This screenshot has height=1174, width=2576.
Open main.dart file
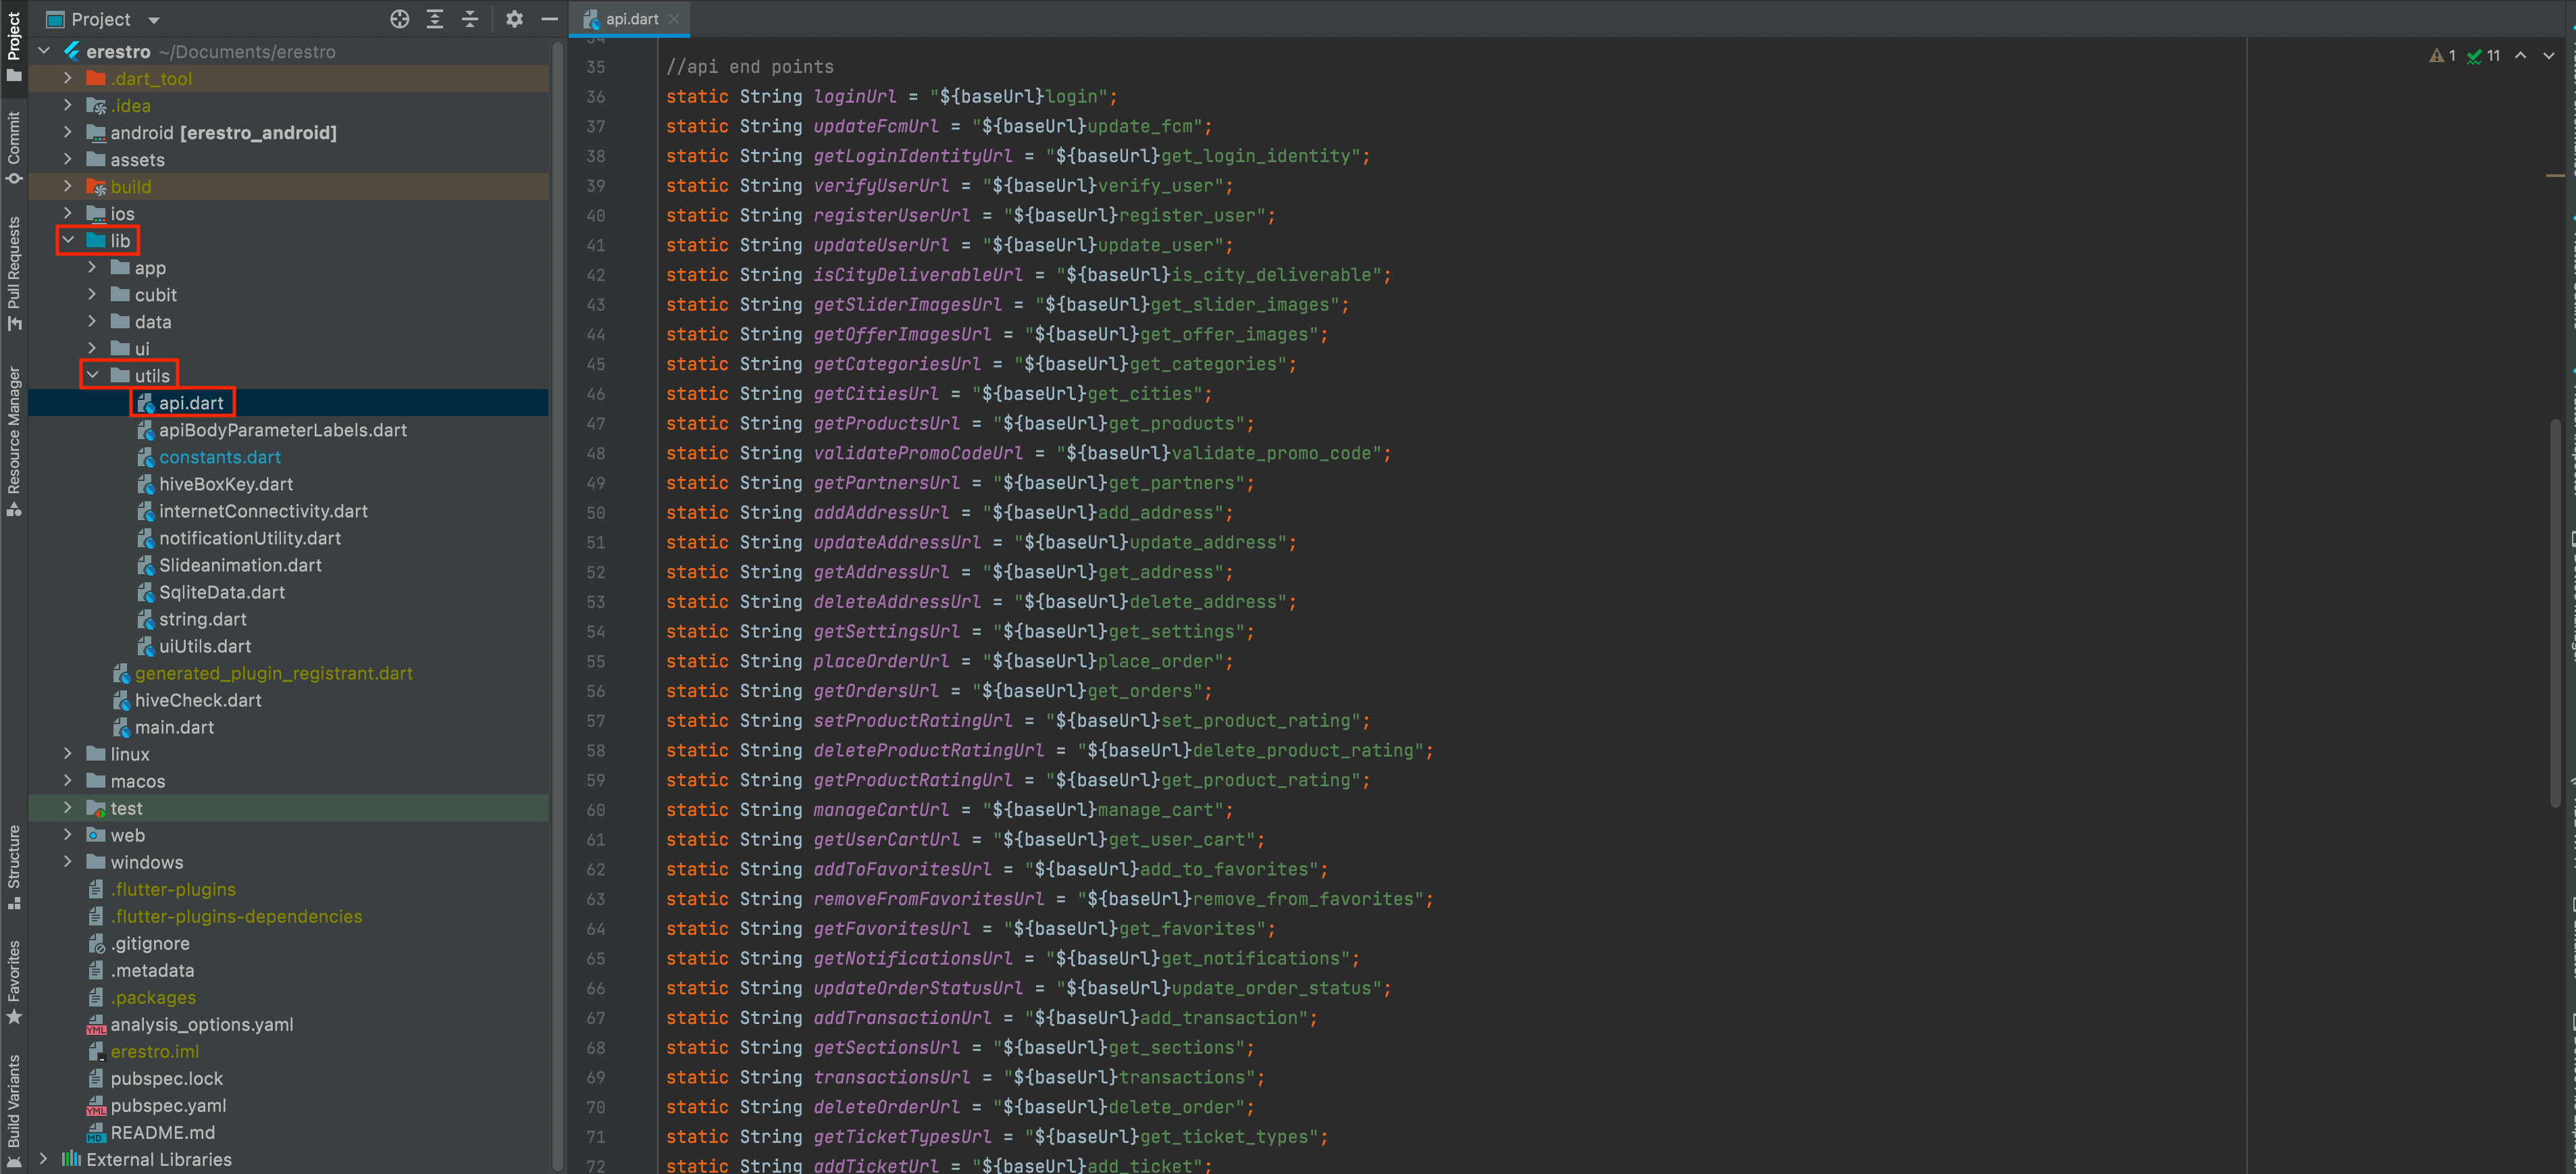164,726
